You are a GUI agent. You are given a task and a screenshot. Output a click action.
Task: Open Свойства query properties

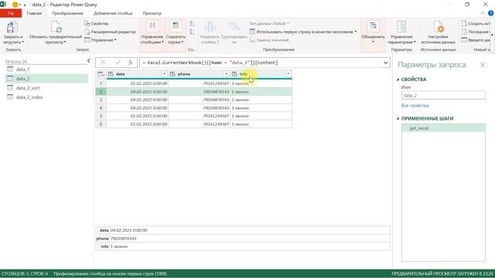(x=96, y=24)
